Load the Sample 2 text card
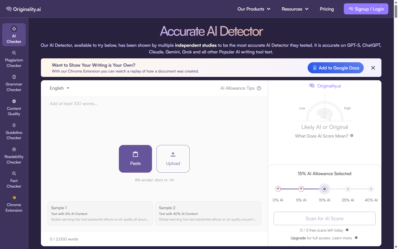Image resolution: width=398 pixels, height=249 pixels. 208,213
